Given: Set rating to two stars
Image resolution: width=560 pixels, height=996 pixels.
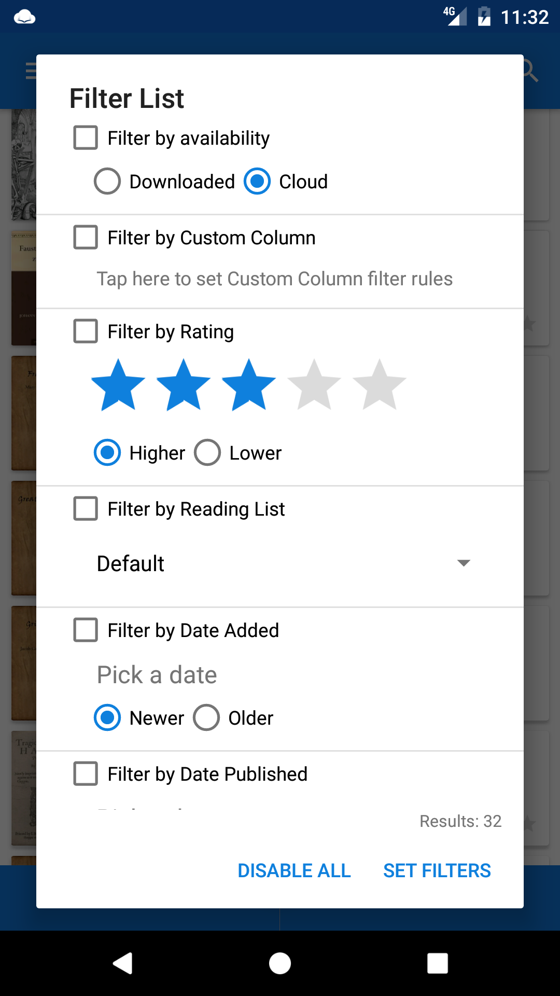Looking at the screenshot, I should [184, 385].
